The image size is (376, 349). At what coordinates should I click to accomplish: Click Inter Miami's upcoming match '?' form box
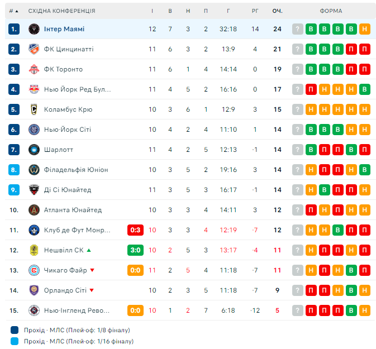(298, 30)
